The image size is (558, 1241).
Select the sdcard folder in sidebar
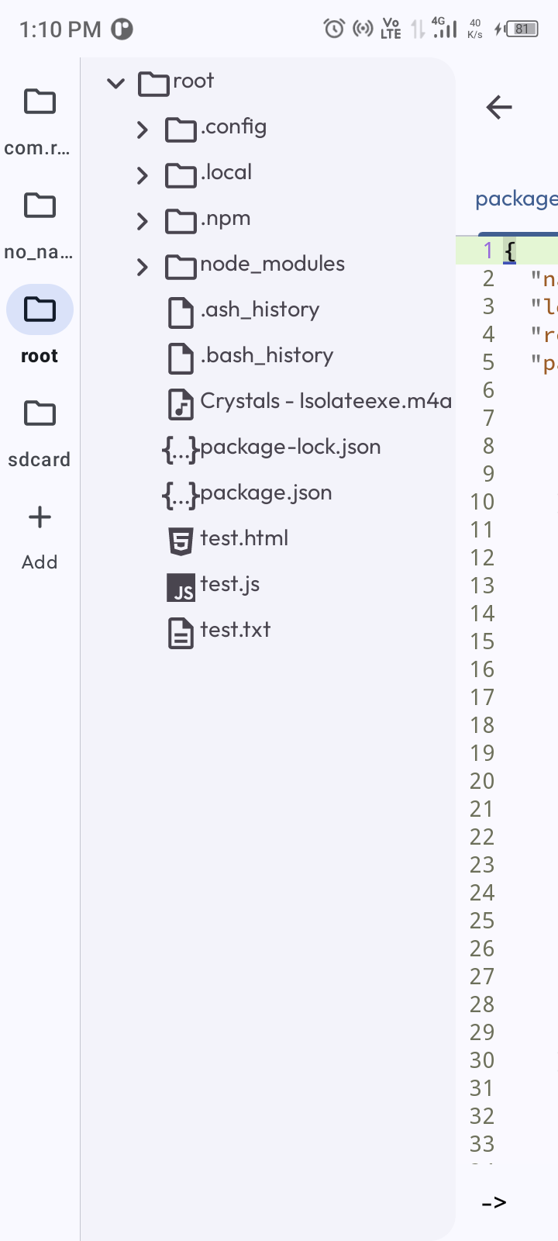pos(40,414)
